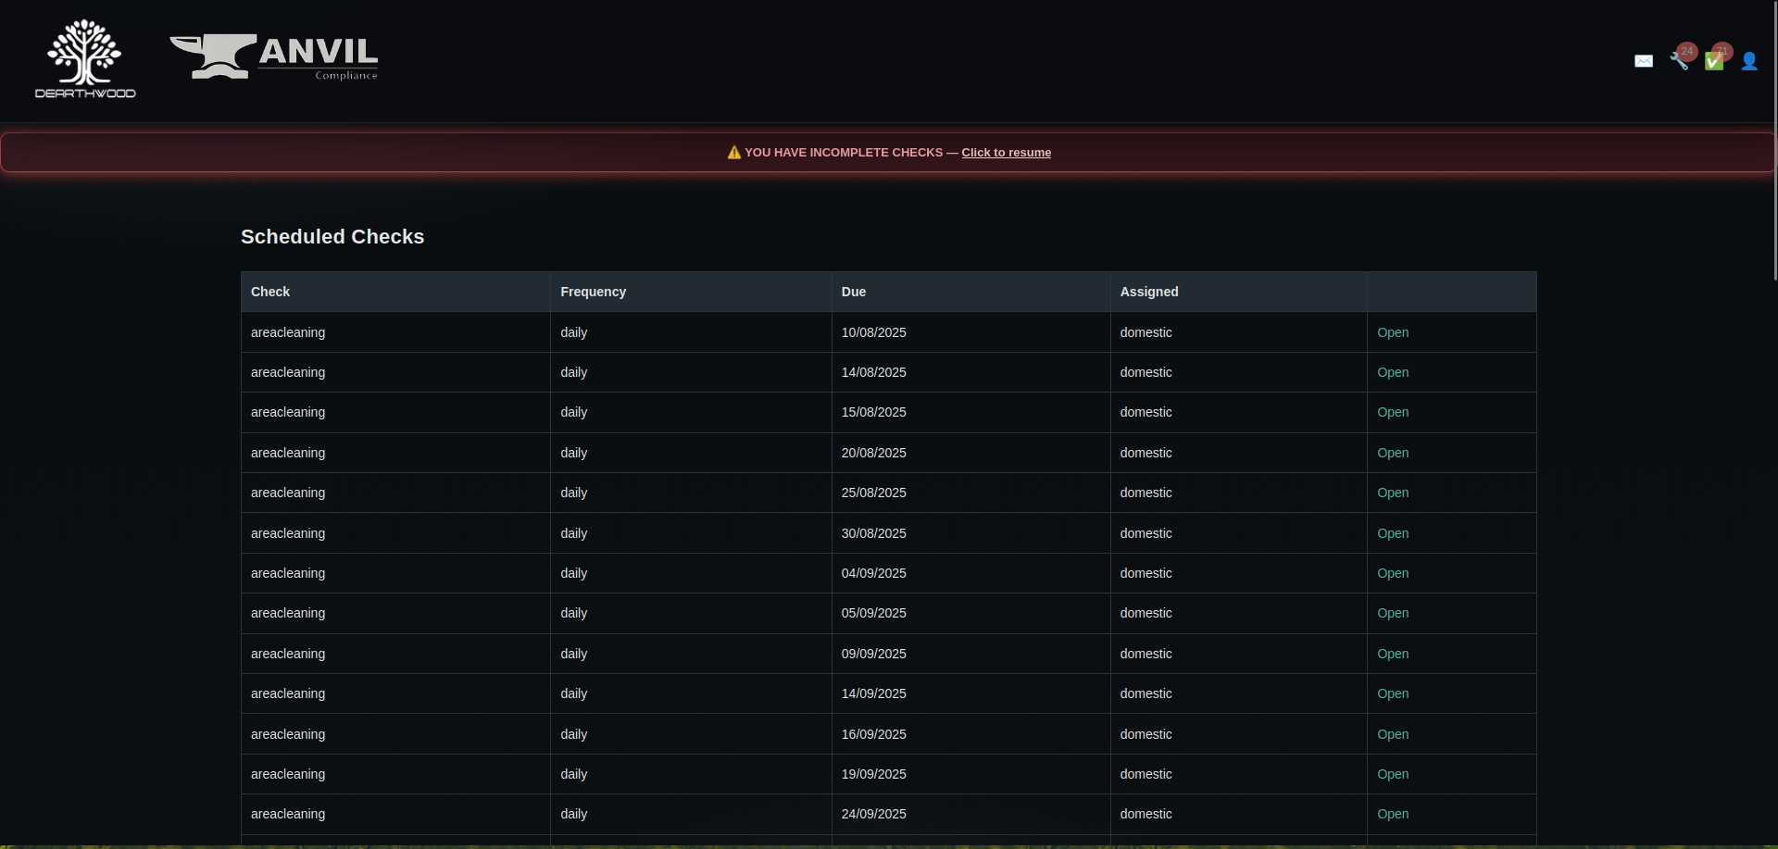Click the 'Click to resume' link
1778x849 pixels.
point(1006,153)
